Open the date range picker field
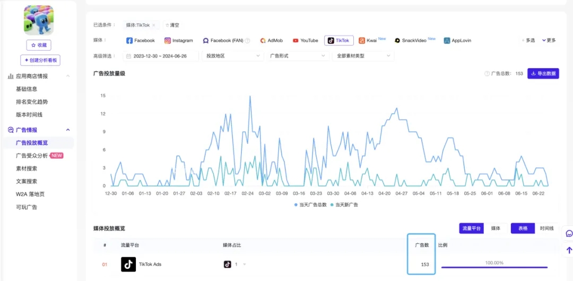This screenshot has height=281, width=573. coord(160,56)
